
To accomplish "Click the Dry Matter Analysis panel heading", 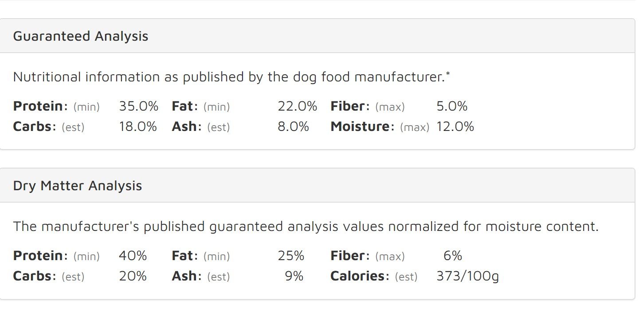I will click(x=78, y=186).
